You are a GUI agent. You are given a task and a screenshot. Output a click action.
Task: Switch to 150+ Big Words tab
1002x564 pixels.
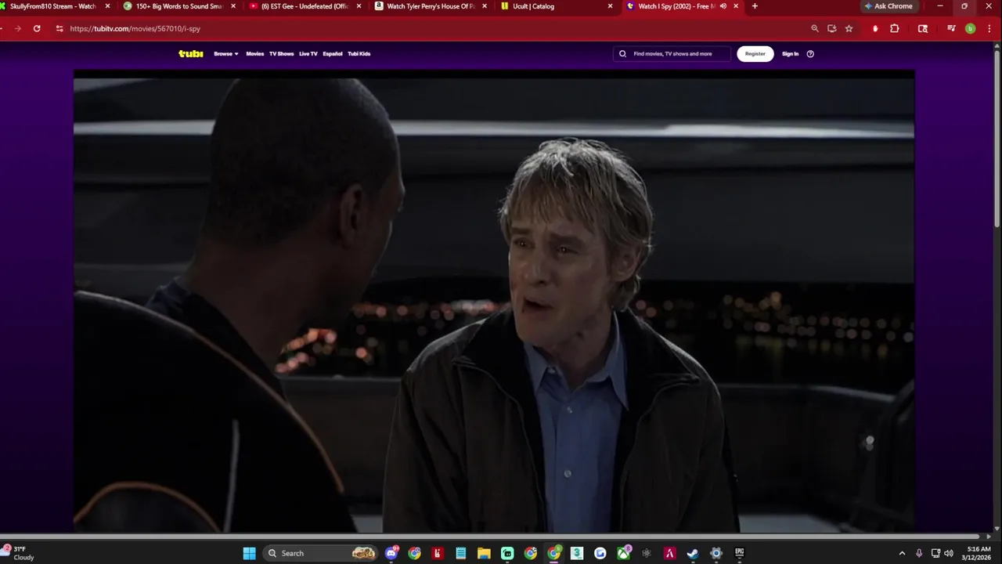pyautogui.click(x=178, y=6)
